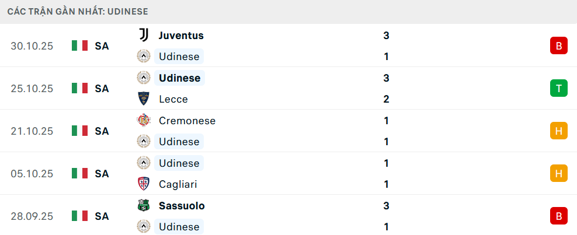Open the Juventus team link

(x=181, y=36)
